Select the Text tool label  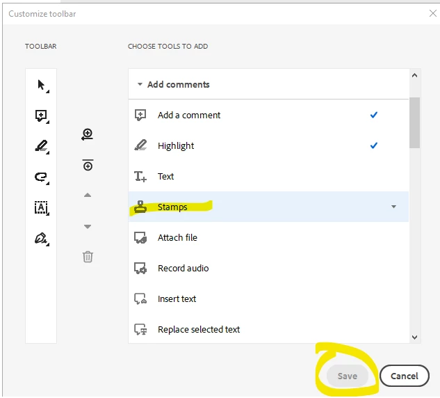click(166, 177)
